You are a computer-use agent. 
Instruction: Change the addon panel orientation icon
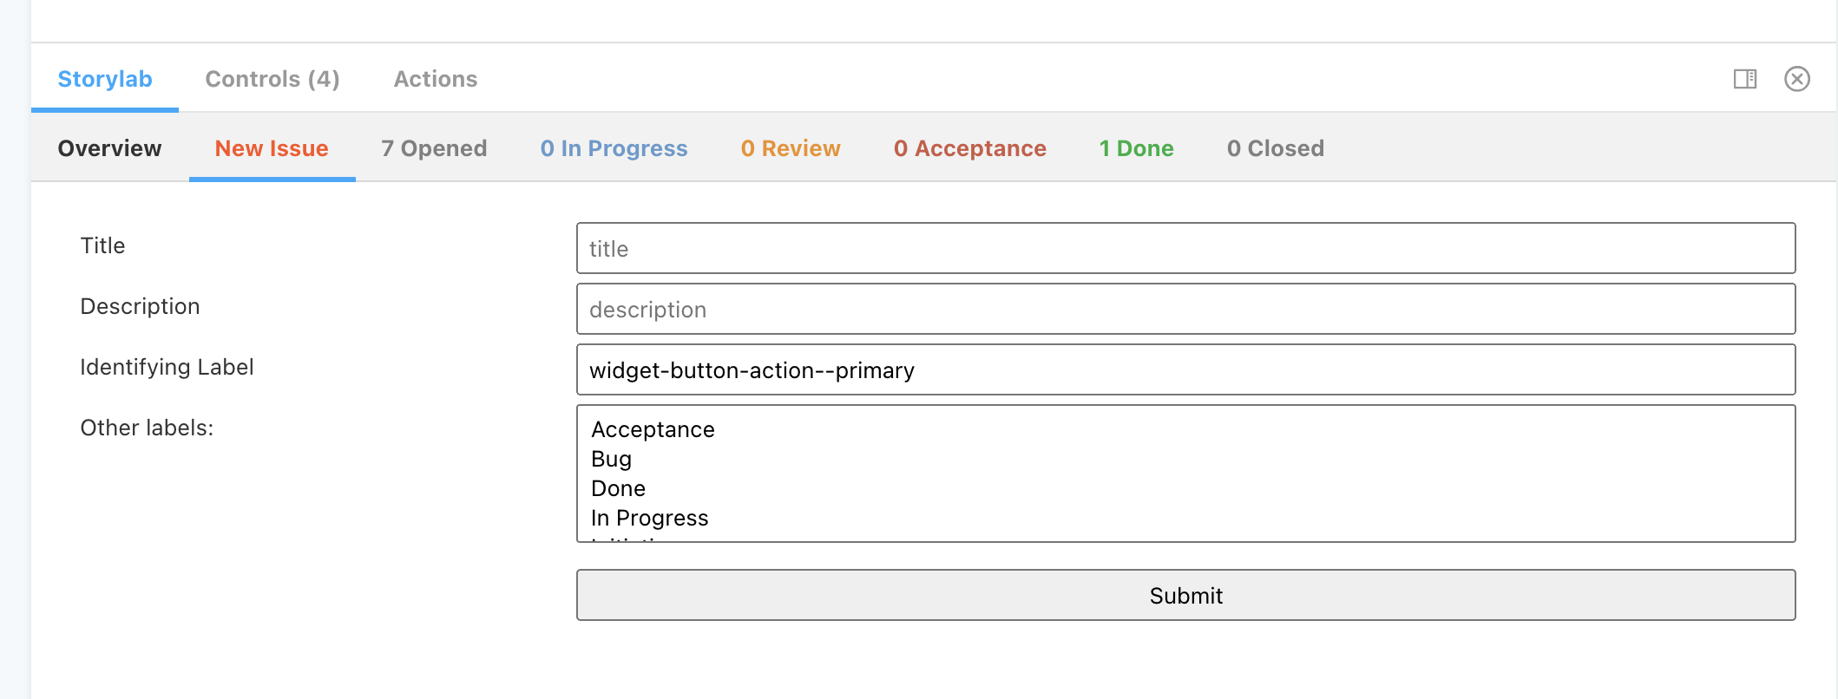point(1744,79)
